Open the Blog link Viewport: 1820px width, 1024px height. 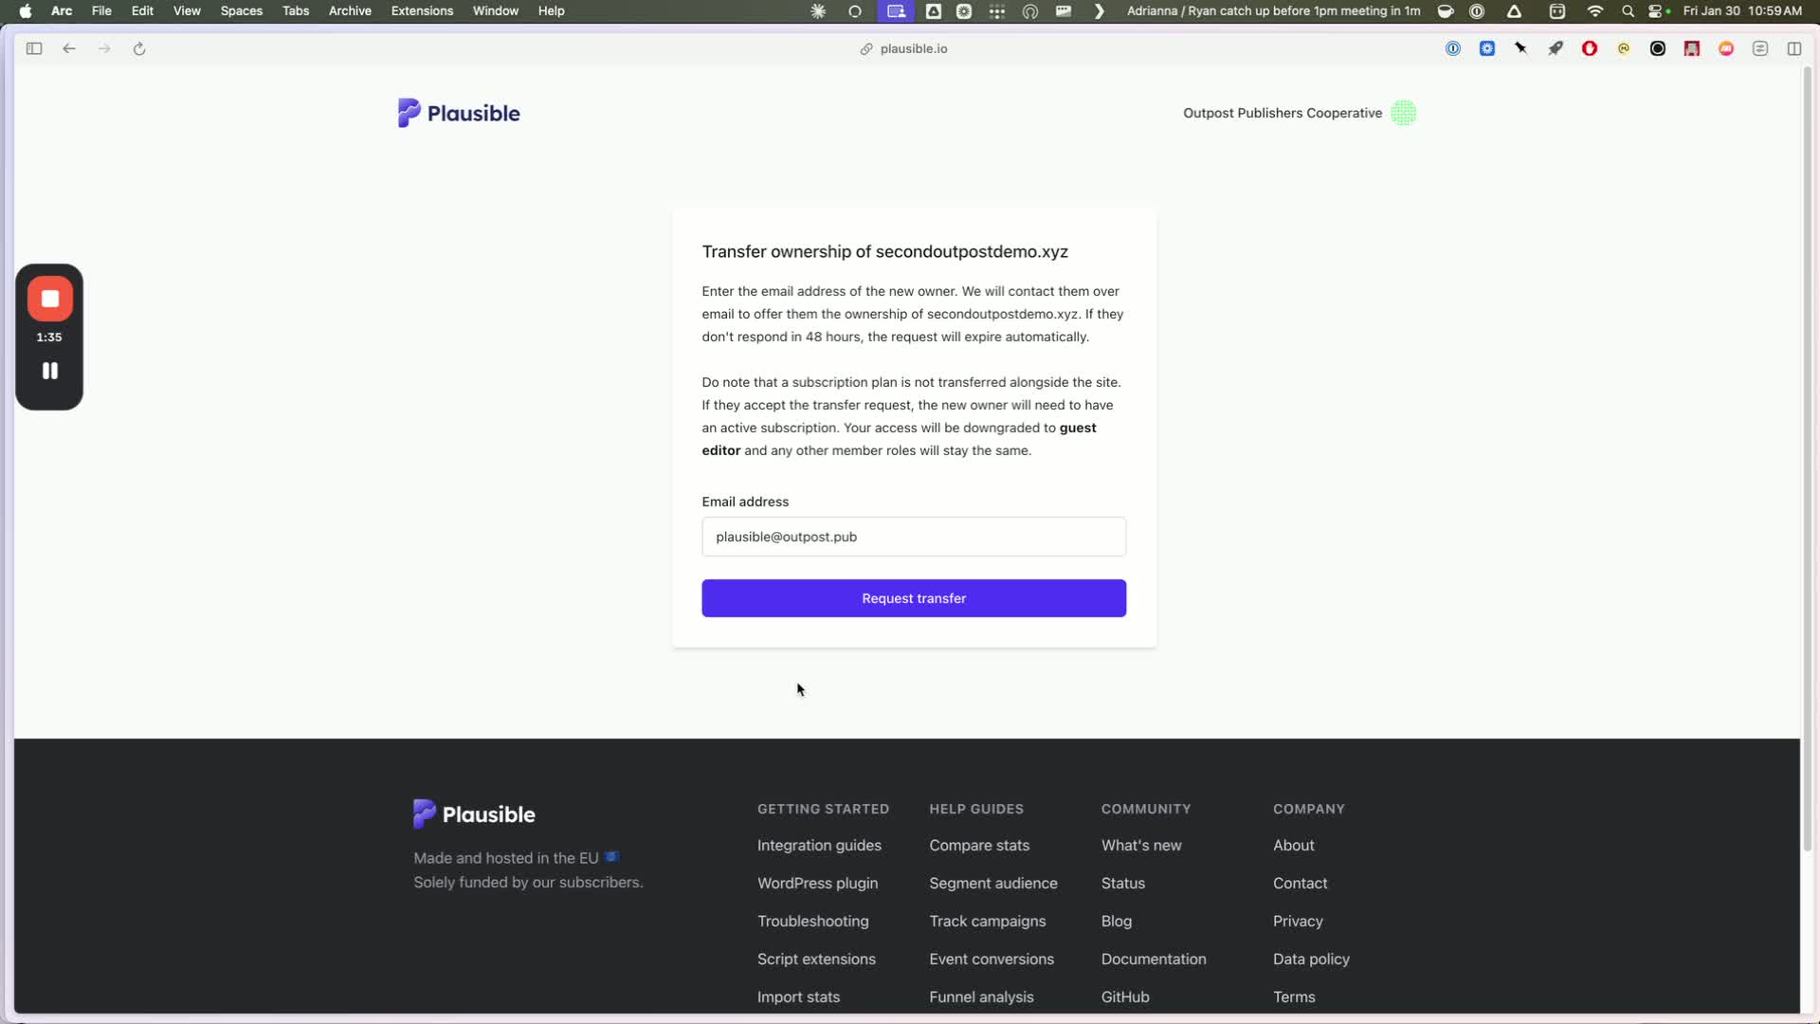1117,921
